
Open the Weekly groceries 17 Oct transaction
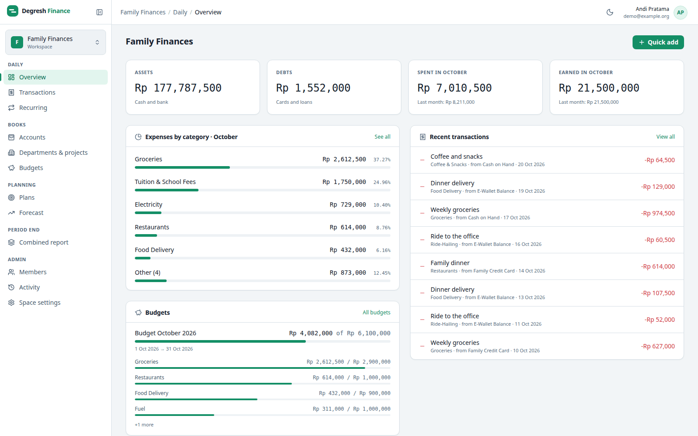(547, 213)
